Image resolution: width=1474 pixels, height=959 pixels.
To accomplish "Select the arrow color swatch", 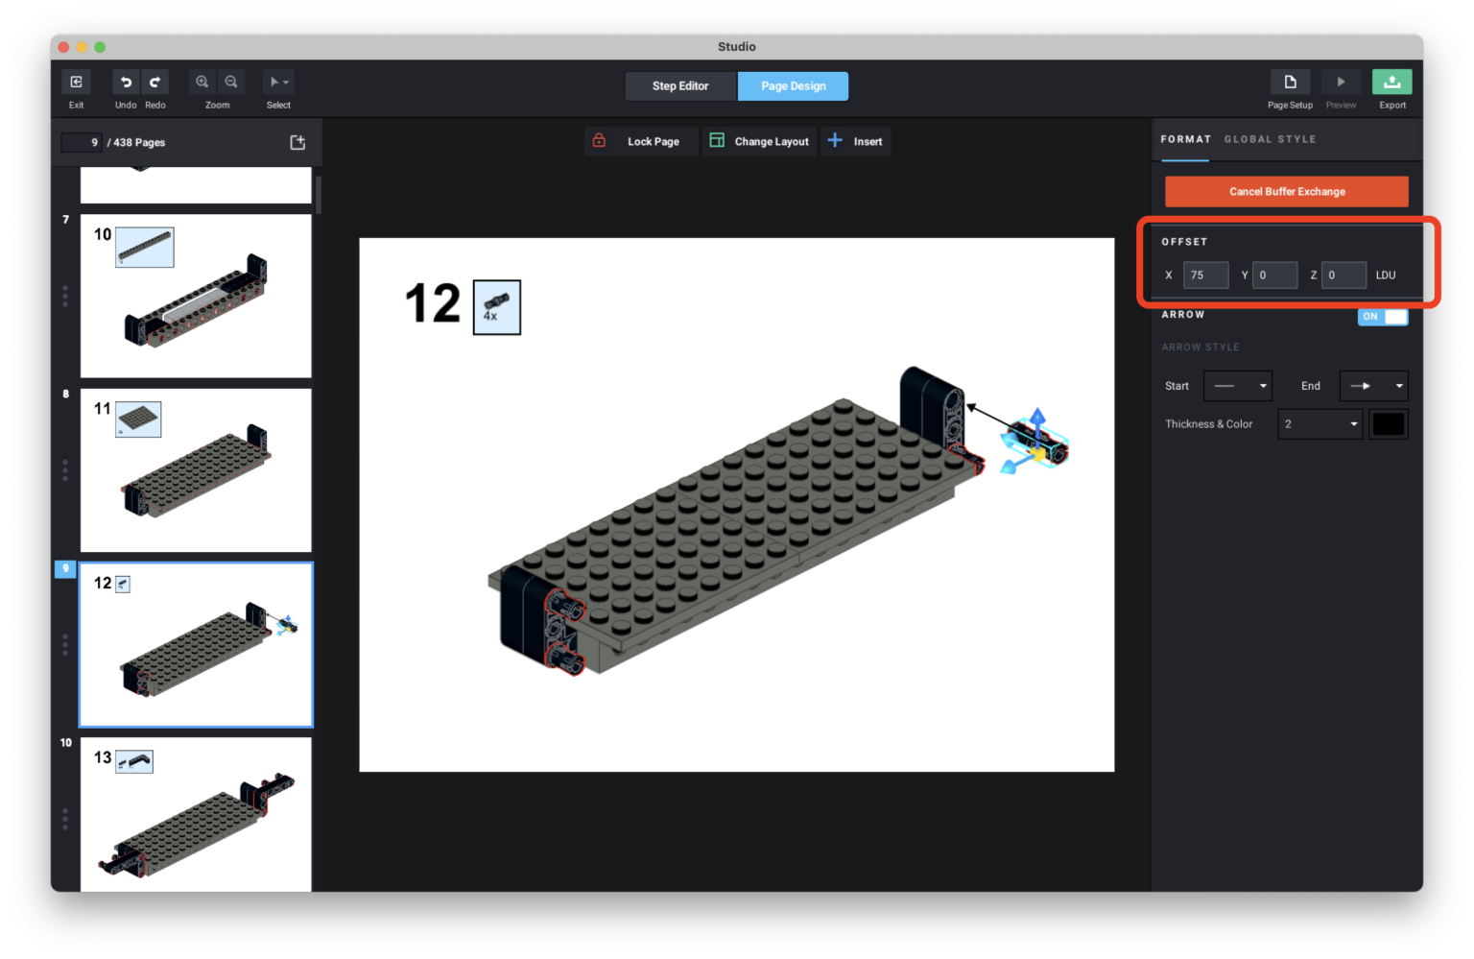I will (1389, 423).
